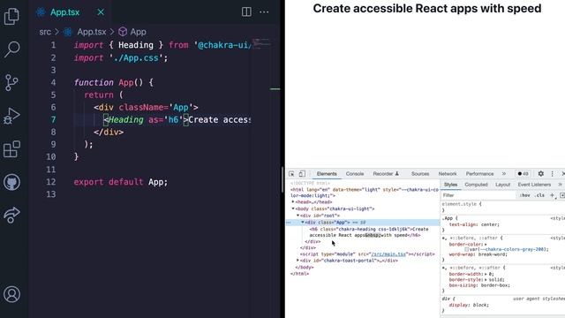Switch to the DevTools Console tab
565x318 pixels.
355,174
